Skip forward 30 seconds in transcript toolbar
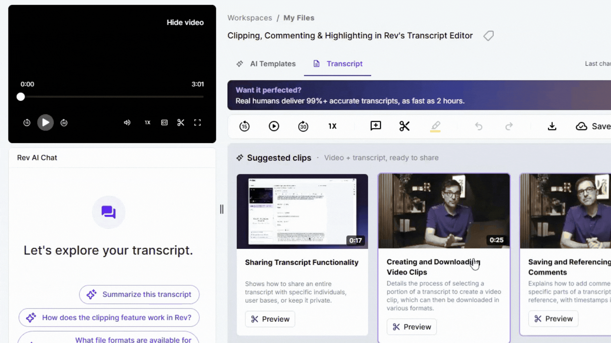 (x=303, y=126)
